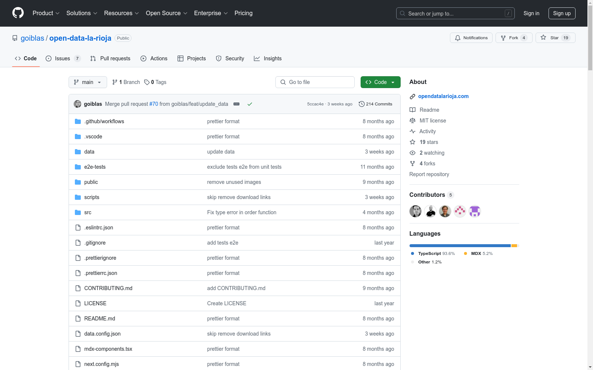
Task: Click the eye icon beside 2 watching
Action: 413,153
